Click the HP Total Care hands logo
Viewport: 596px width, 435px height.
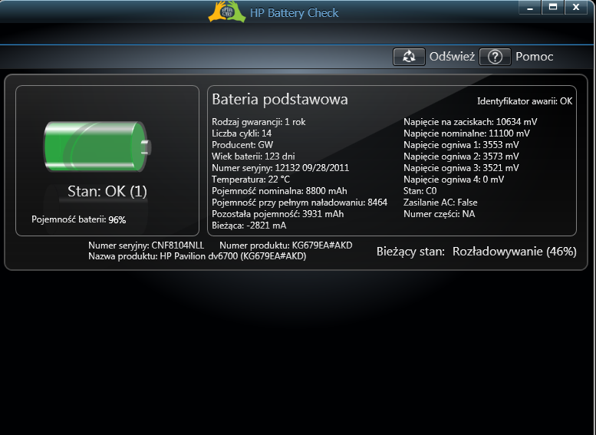(227, 12)
